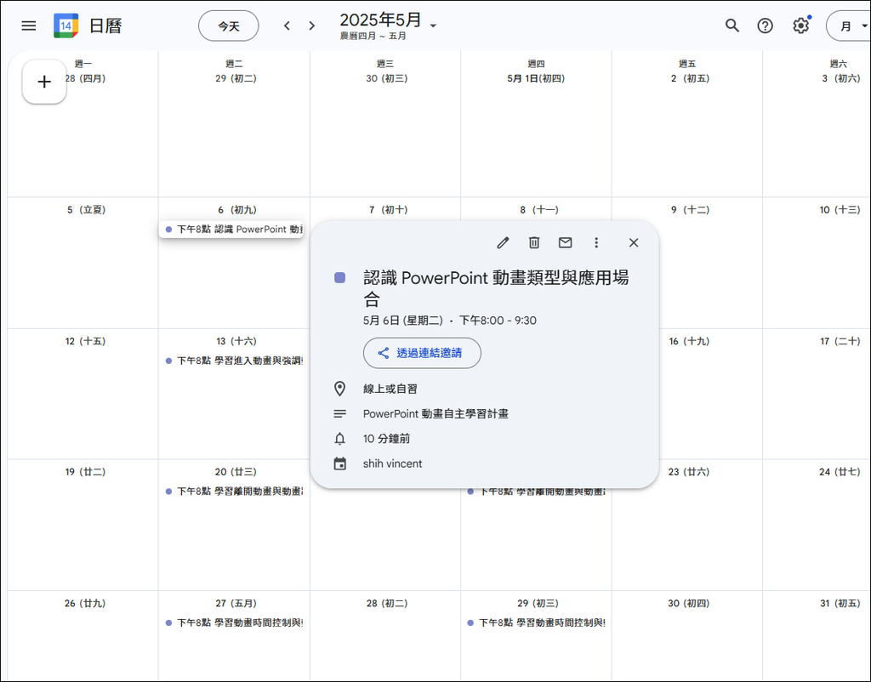Delete the event with trash icon
This screenshot has width=871, height=682.
tap(534, 242)
